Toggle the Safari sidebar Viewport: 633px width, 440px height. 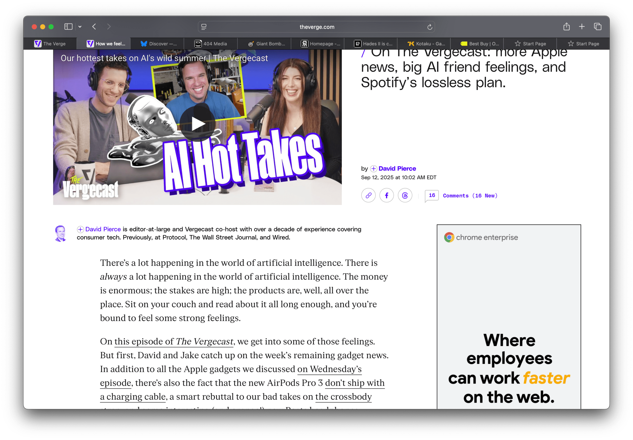click(x=68, y=27)
